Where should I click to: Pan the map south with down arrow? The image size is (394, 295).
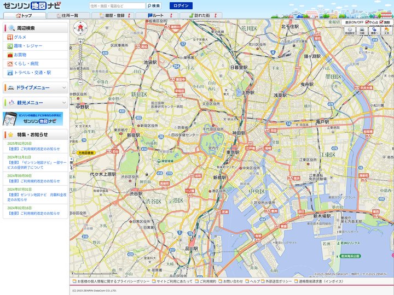[80, 33]
